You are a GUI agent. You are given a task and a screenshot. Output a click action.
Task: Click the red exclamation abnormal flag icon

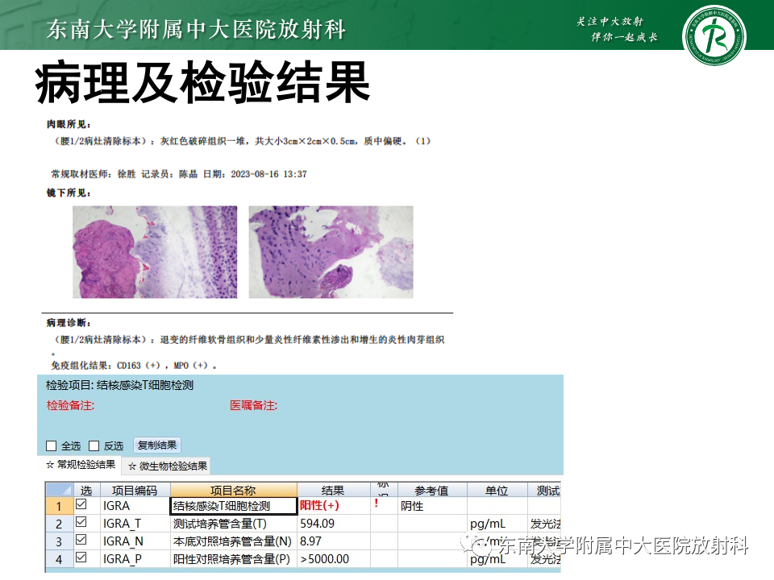click(x=377, y=503)
